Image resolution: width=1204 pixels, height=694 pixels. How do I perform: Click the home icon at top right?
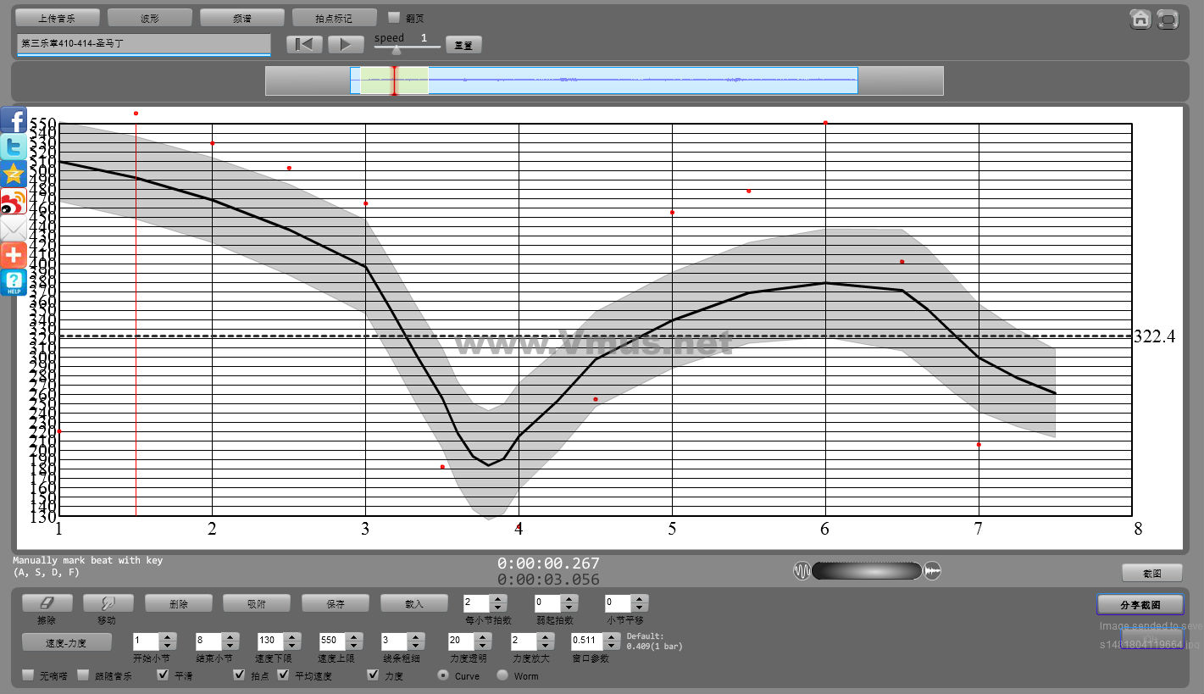[1140, 19]
